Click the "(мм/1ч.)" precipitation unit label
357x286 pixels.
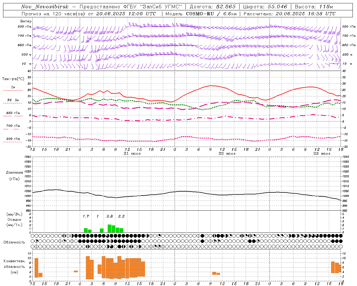15,225
